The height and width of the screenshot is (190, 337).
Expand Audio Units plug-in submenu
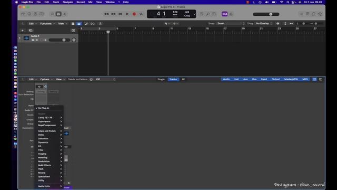pos(49,186)
